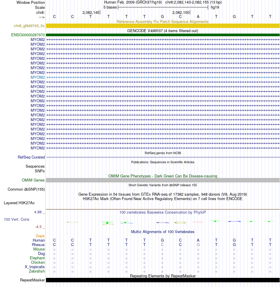Click 'Repeating Elements by RepeatMasker' title
Viewport: 280px width, 287px height.
(163, 276)
